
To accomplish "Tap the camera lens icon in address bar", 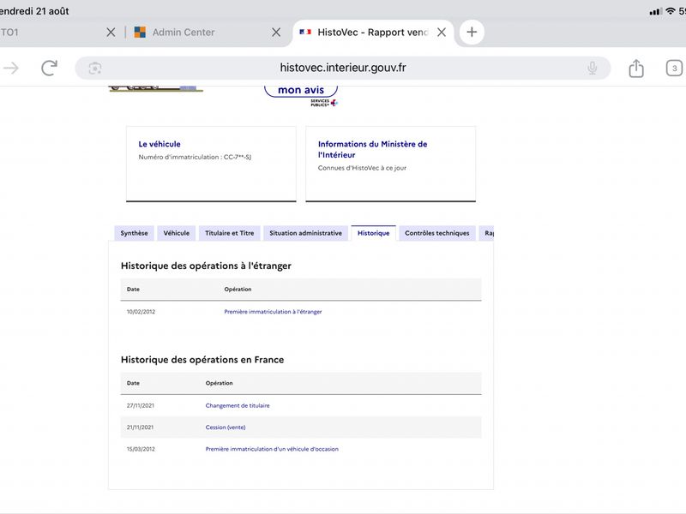I will (95, 69).
